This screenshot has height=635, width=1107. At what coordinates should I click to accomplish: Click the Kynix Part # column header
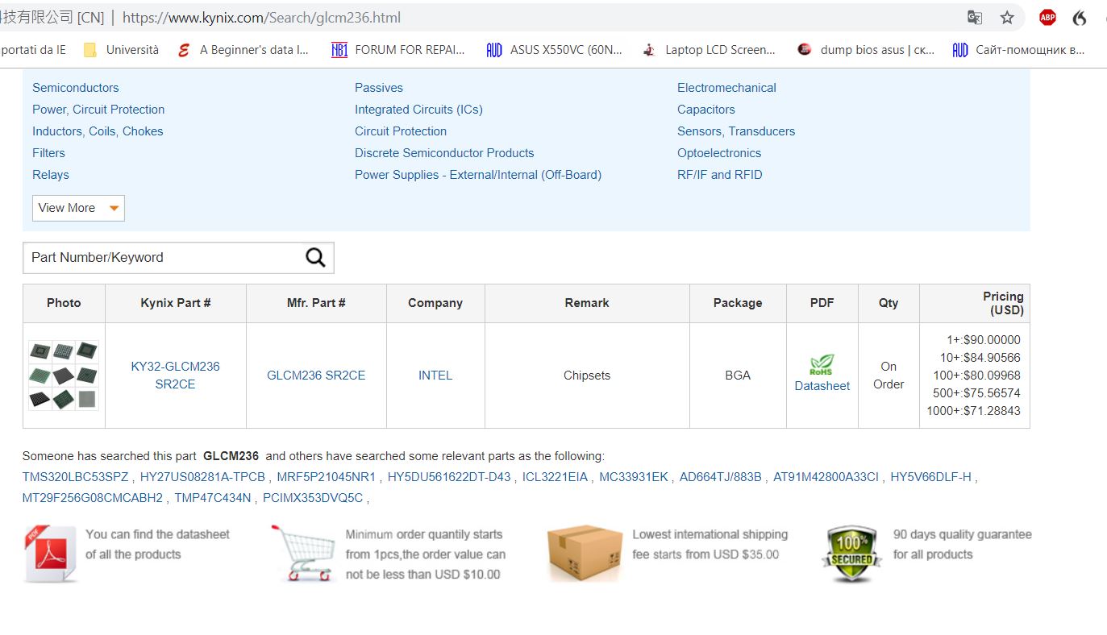[x=176, y=303]
